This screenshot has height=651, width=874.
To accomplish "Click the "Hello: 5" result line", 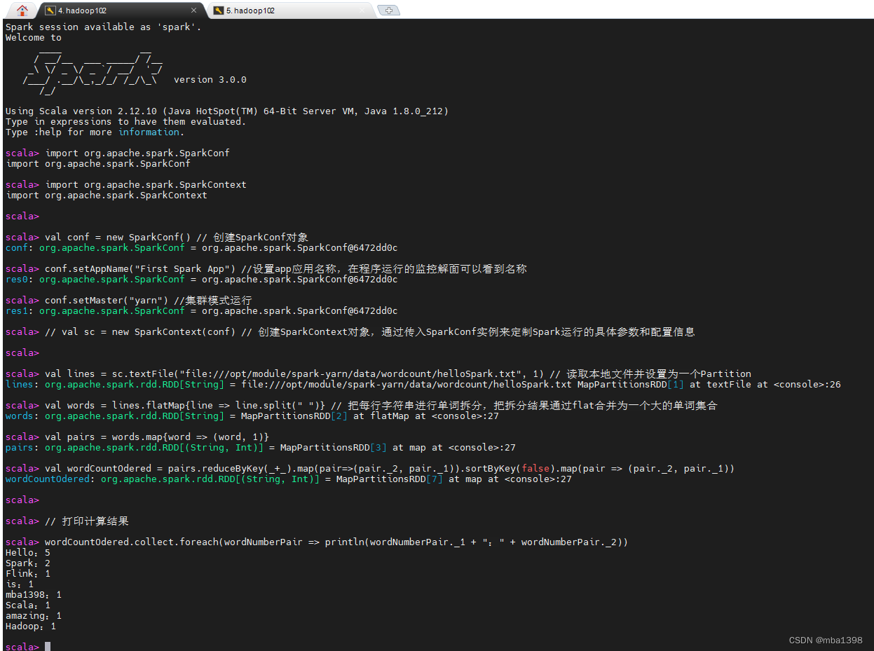I will click(28, 553).
